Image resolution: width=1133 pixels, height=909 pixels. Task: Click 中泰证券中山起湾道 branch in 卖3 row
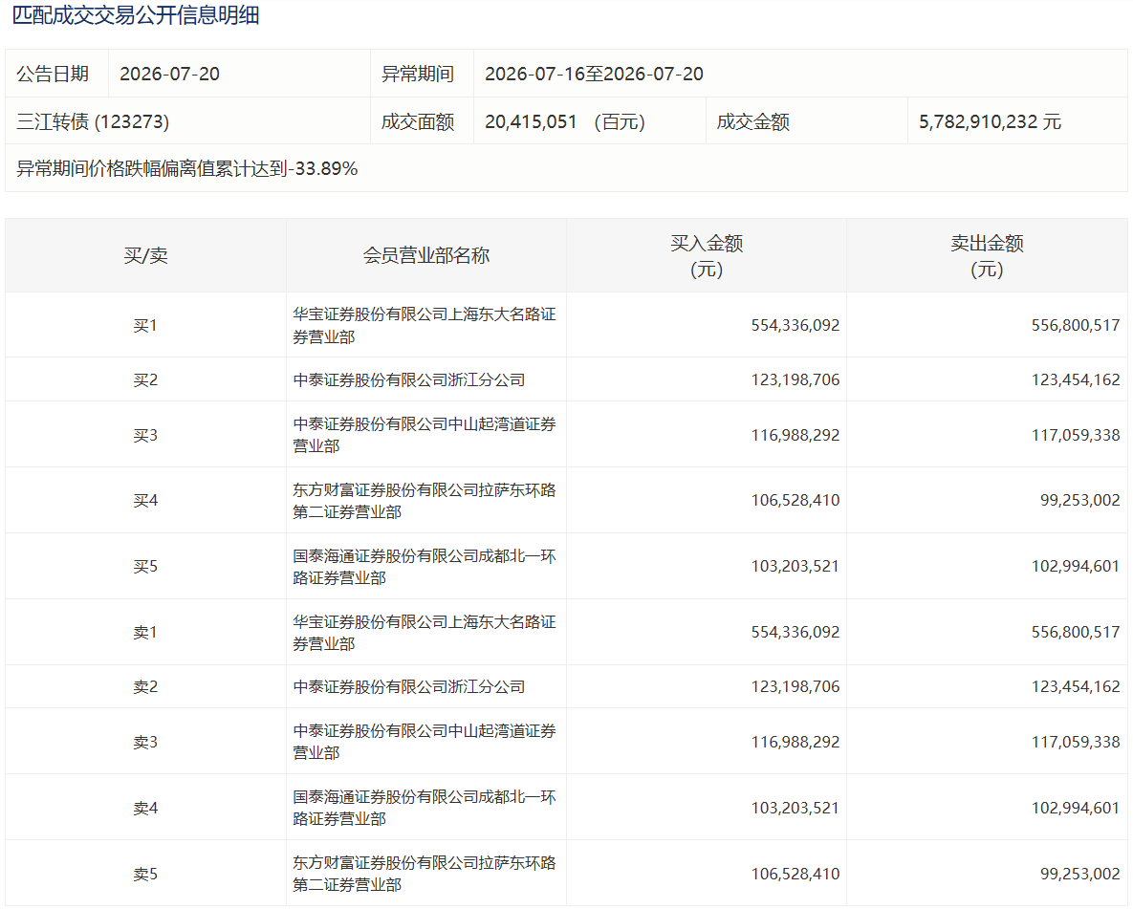click(425, 742)
